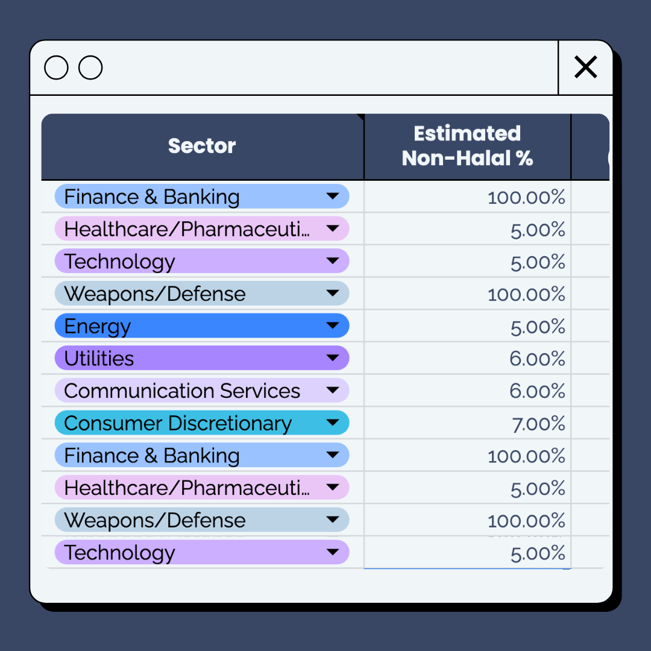This screenshot has height=651, width=651.
Task: Expand Consumer Discretionary dropdown
Action: click(x=333, y=423)
